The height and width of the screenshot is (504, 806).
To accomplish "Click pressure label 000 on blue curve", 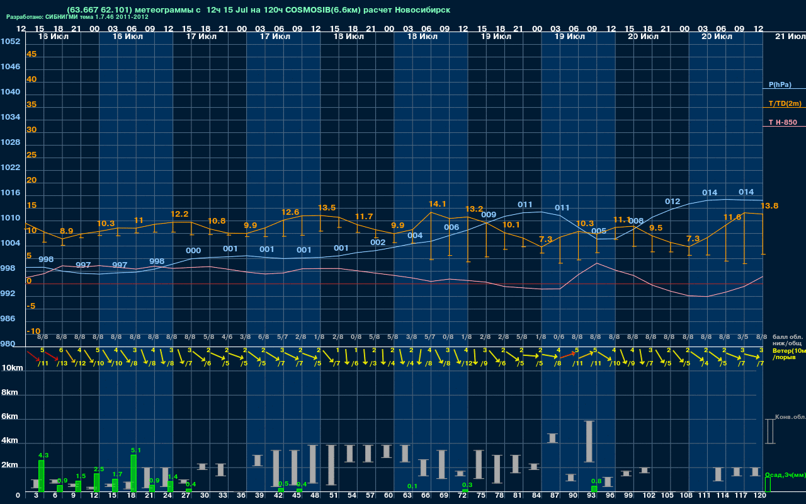I will click(x=194, y=251).
